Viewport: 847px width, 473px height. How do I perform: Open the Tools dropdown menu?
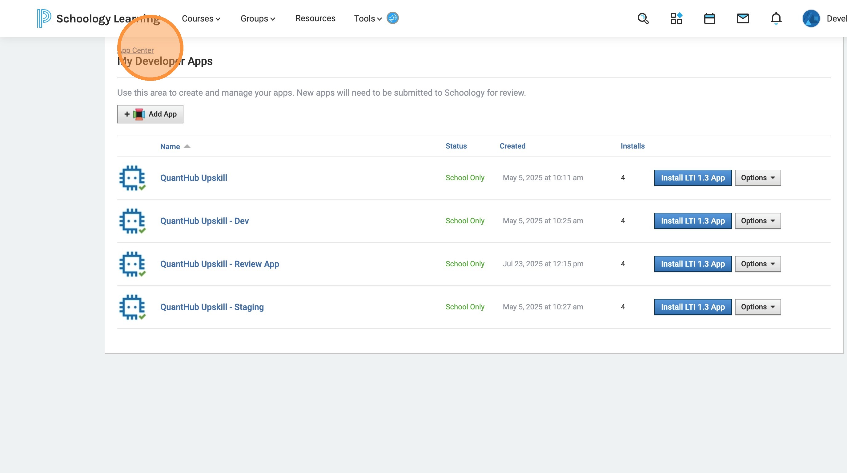point(367,18)
